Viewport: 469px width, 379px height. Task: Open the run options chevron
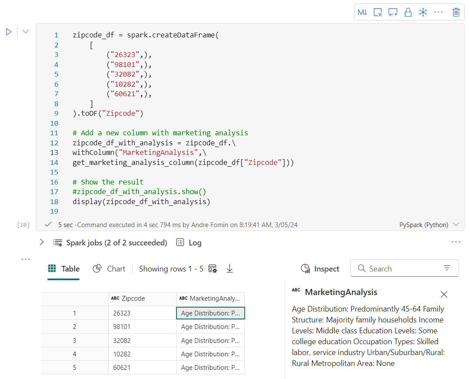click(25, 31)
